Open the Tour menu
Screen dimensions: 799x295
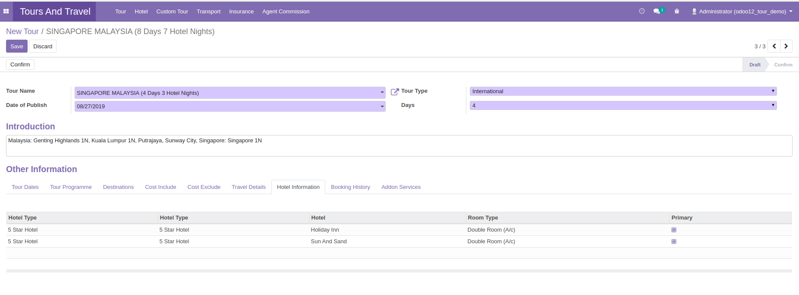[120, 12]
